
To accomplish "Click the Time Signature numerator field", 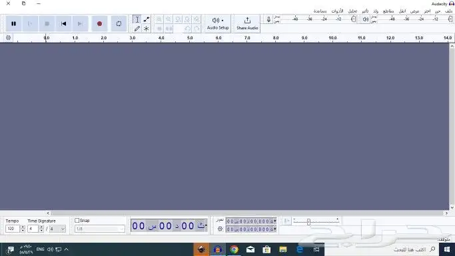I will point(33,229).
